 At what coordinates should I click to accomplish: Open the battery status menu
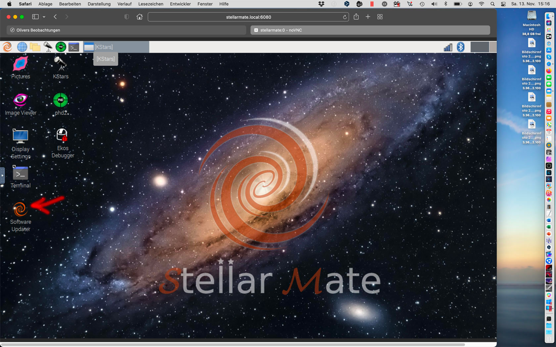pos(458,4)
